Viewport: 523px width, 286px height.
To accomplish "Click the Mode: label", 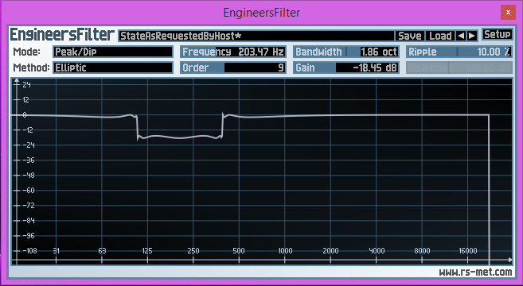I will click(x=27, y=52).
